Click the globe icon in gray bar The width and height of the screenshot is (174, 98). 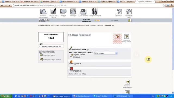[x=40, y=20]
